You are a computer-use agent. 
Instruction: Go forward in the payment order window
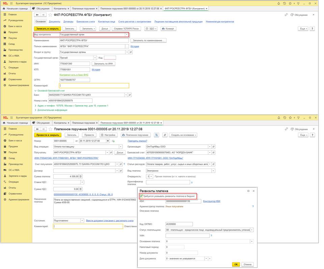tap(44, 129)
